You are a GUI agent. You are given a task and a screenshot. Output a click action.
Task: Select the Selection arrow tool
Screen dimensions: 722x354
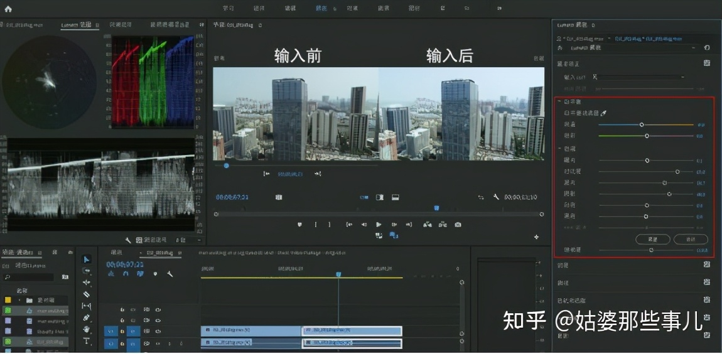87,259
